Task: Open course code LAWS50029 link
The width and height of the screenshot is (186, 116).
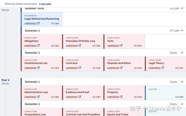Action: (72, 68)
